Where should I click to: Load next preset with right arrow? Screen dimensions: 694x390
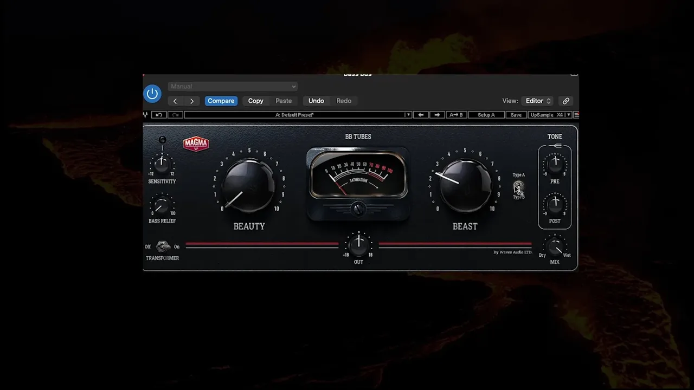click(x=437, y=115)
